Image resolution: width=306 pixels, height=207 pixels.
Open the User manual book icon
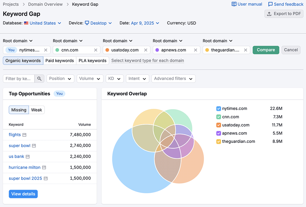(x=234, y=4)
